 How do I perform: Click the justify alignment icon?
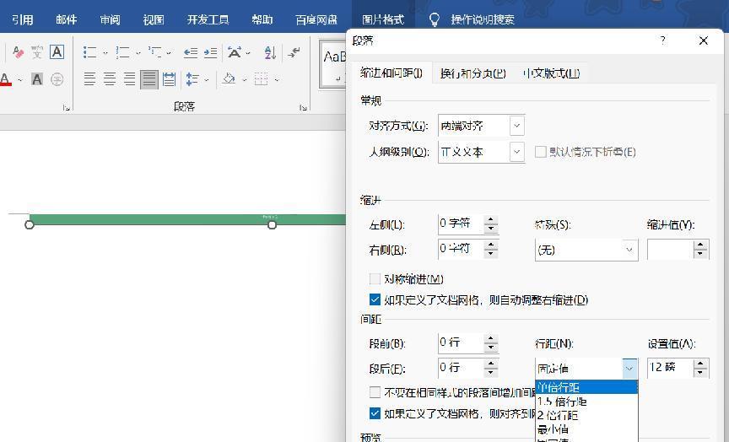[x=149, y=79]
